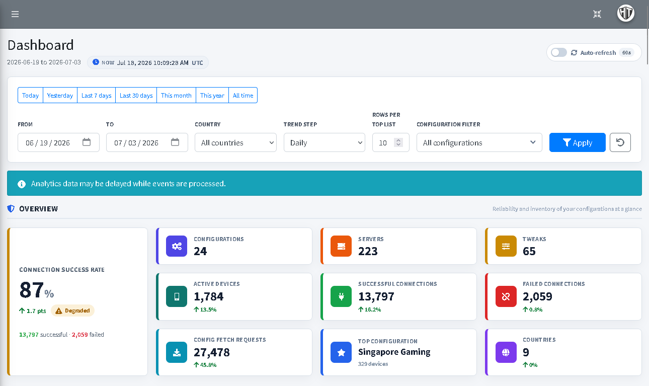Screen dimensions: 649x386
Task: Select the Yesterday range preset
Action: (60, 95)
